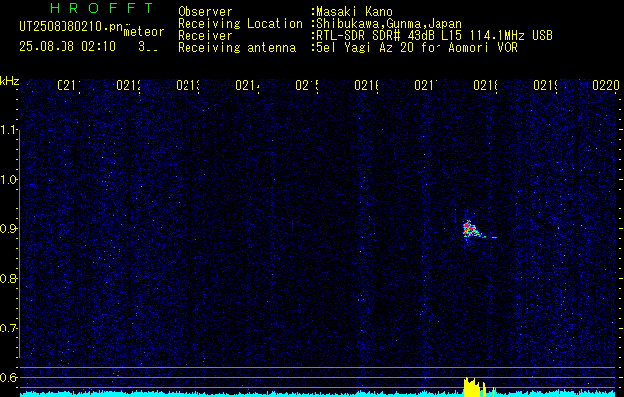The width and height of the screenshot is (624, 397).
Task: Click the cyan noise level strip
Action: [318, 394]
